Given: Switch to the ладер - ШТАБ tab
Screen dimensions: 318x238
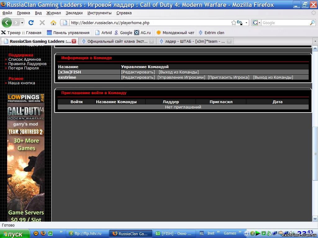Looking at the screenshot, I should click(192, 41).
